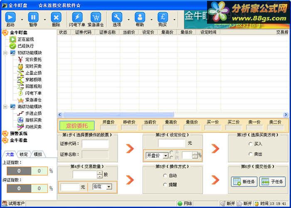This screenshot has width=291, height=208.
Task: Open 定时买卖 in the tree
Action: pos(33,66)
